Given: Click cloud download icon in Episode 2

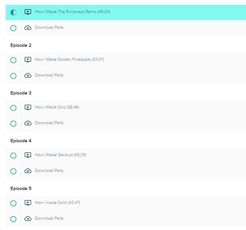Looking at the screenshot, I should point(28,75).
